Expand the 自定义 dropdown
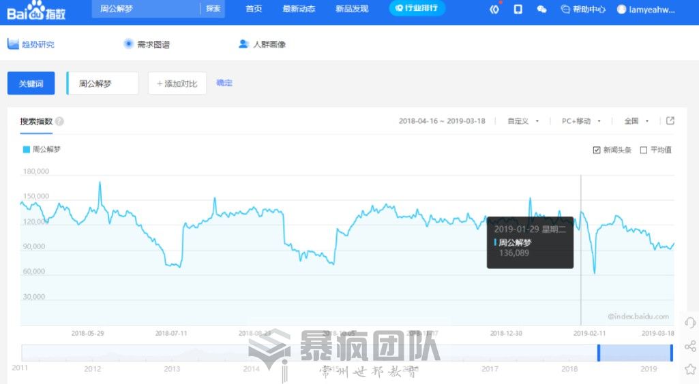This screenshot has width=699, height=384. [523, 121]
